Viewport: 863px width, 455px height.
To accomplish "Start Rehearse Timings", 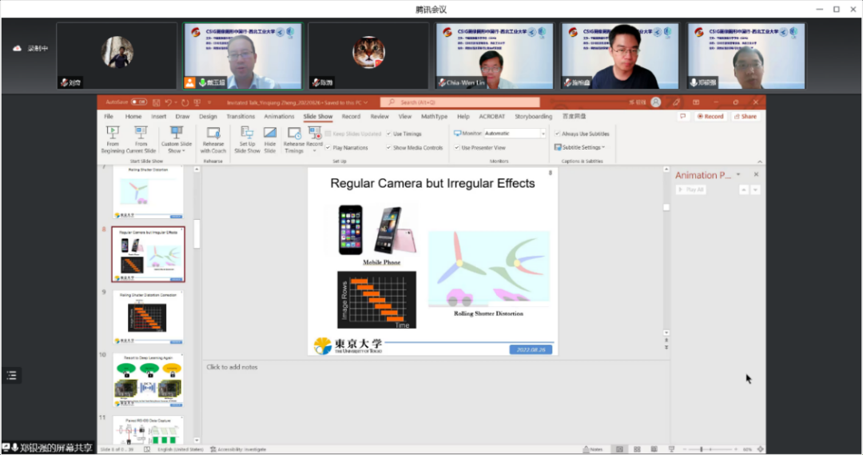I will [294, 139].
